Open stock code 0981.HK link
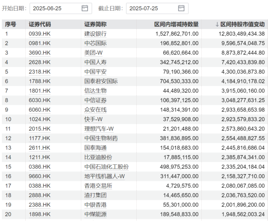The height and width of the screenshot is (221, 268). [x=40, y=44]
